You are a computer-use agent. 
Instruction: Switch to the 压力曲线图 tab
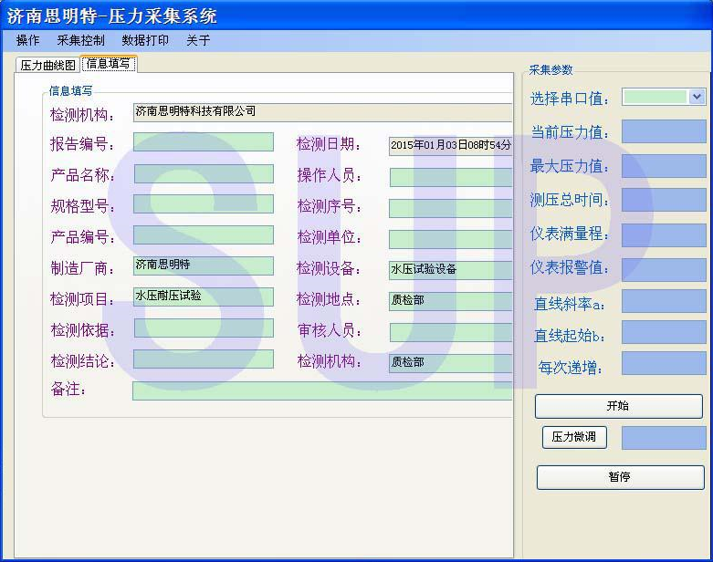coord(48,65)
